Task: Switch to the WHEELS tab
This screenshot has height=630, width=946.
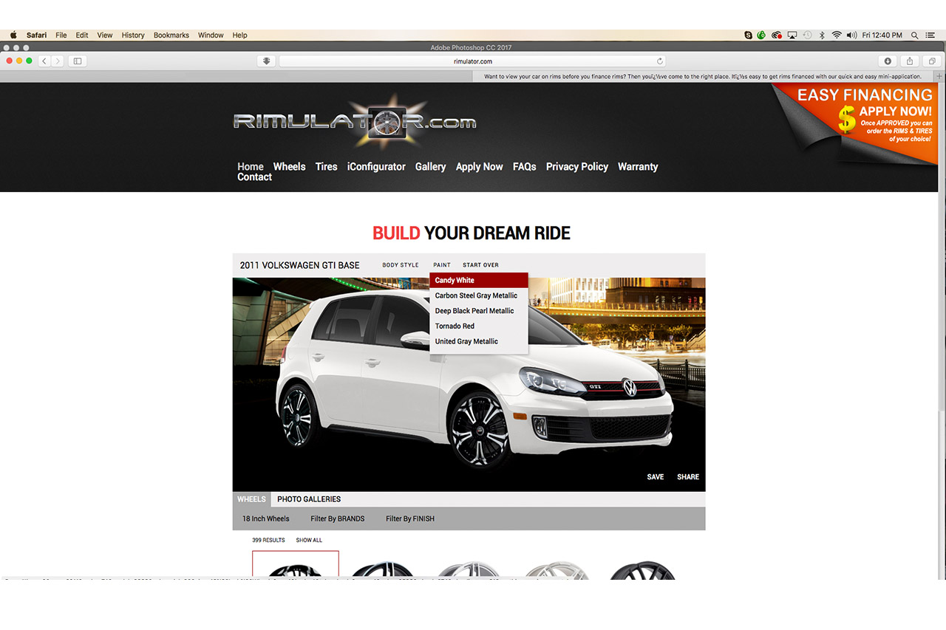Action: (x=251, y=499)
